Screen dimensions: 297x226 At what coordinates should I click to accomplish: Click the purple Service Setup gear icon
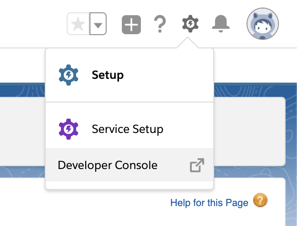[x=68, y=129]
